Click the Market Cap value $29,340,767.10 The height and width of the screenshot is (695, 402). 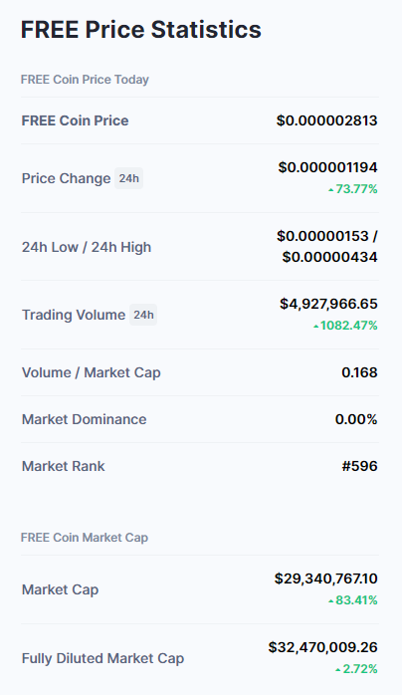tap(325, 579)
